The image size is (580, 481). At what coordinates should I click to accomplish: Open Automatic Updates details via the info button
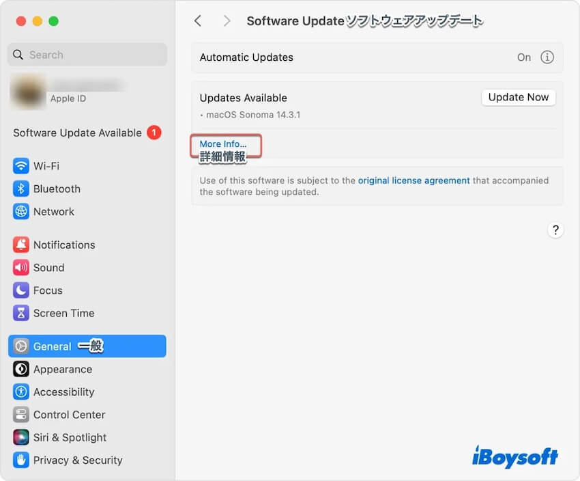[548, 57]
